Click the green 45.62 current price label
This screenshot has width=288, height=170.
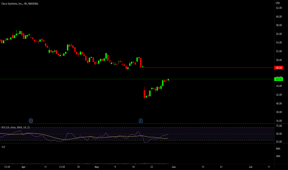click(x=279, y=79)
